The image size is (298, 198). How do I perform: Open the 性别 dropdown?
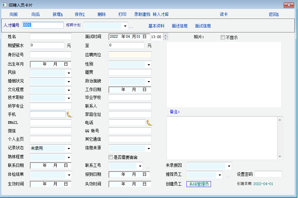click(x=149, y=65)
